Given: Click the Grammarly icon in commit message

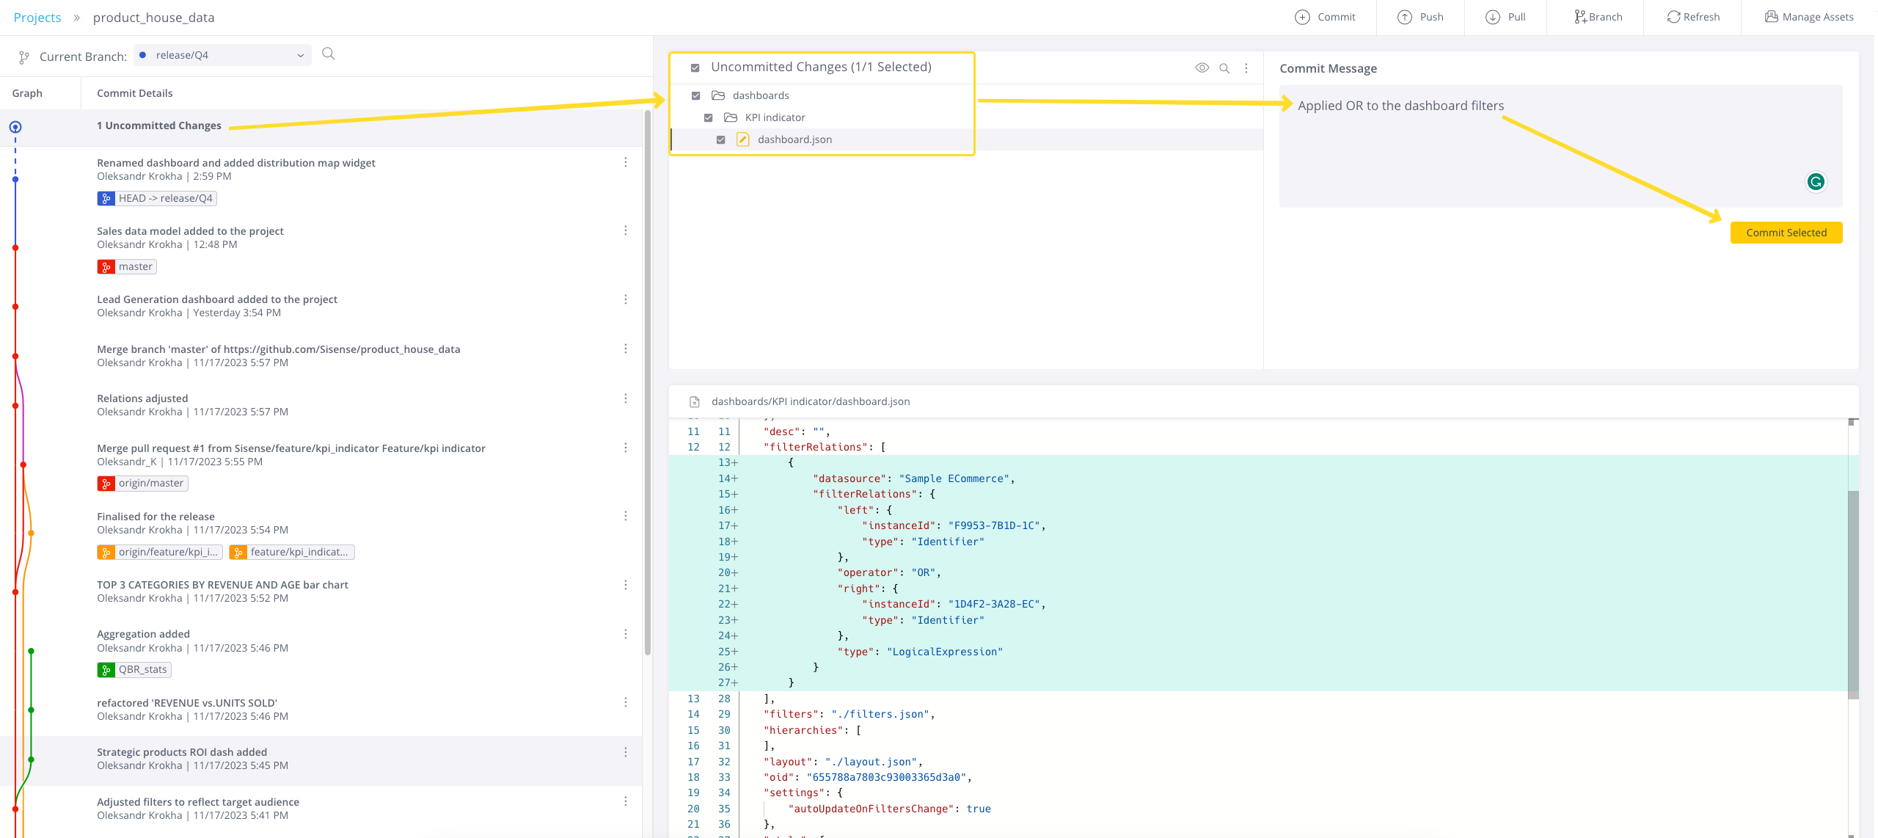Looking at the screenshot, I should point(1816,182).
